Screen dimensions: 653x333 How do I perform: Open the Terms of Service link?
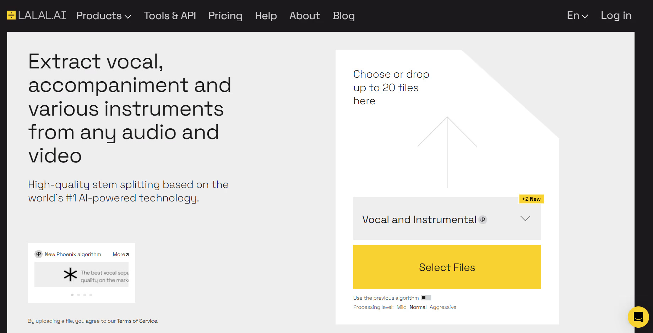137,321
